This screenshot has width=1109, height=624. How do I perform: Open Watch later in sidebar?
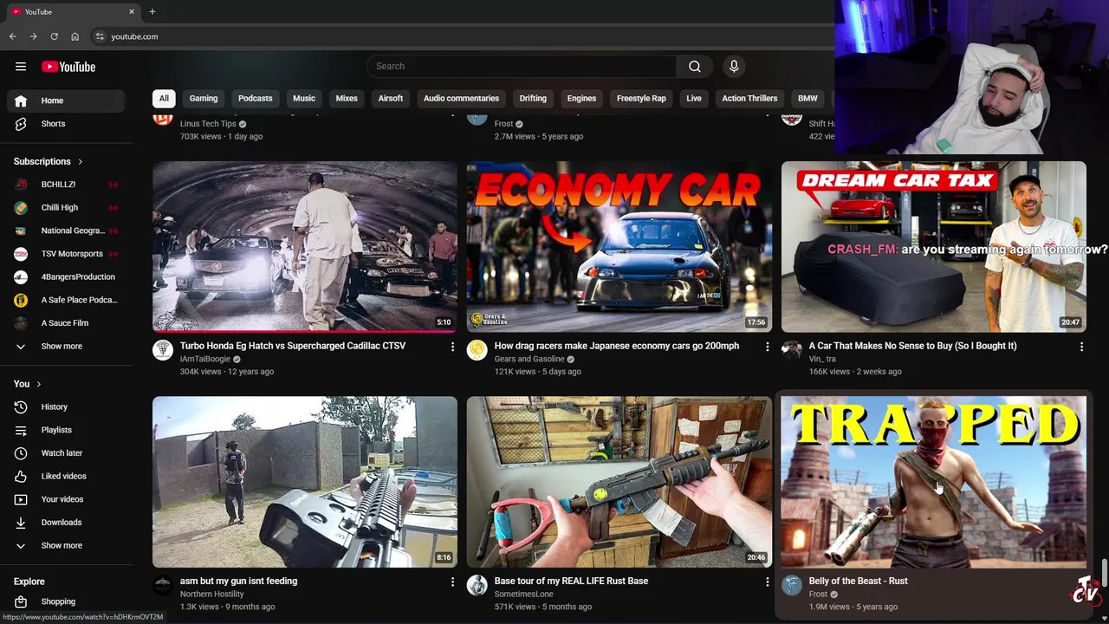pyautogui.click(x=66, y=453)
